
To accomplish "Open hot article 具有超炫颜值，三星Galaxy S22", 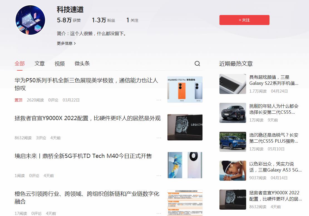I will coord(274,80).
